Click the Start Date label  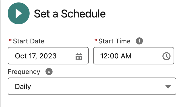(x=29, y=41)
